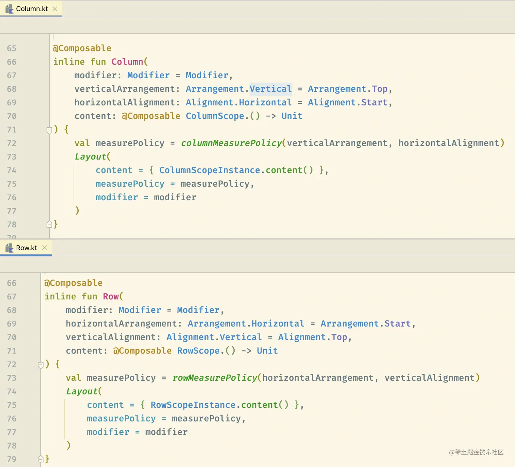This screenshot has width=515, height=467.
Task: Click 'Unit' return type in Column.kt
Action: coord(292,116)
